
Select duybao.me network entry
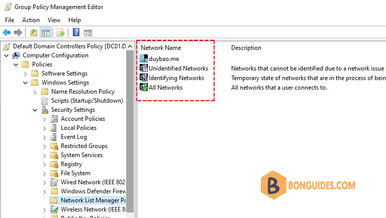click(x=164, y=59)
